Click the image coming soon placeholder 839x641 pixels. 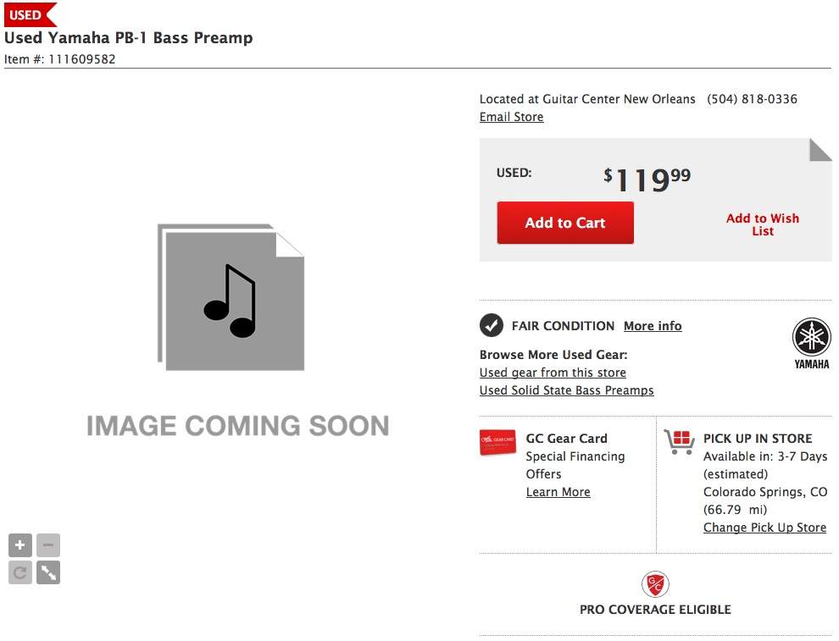pos(237,331)
